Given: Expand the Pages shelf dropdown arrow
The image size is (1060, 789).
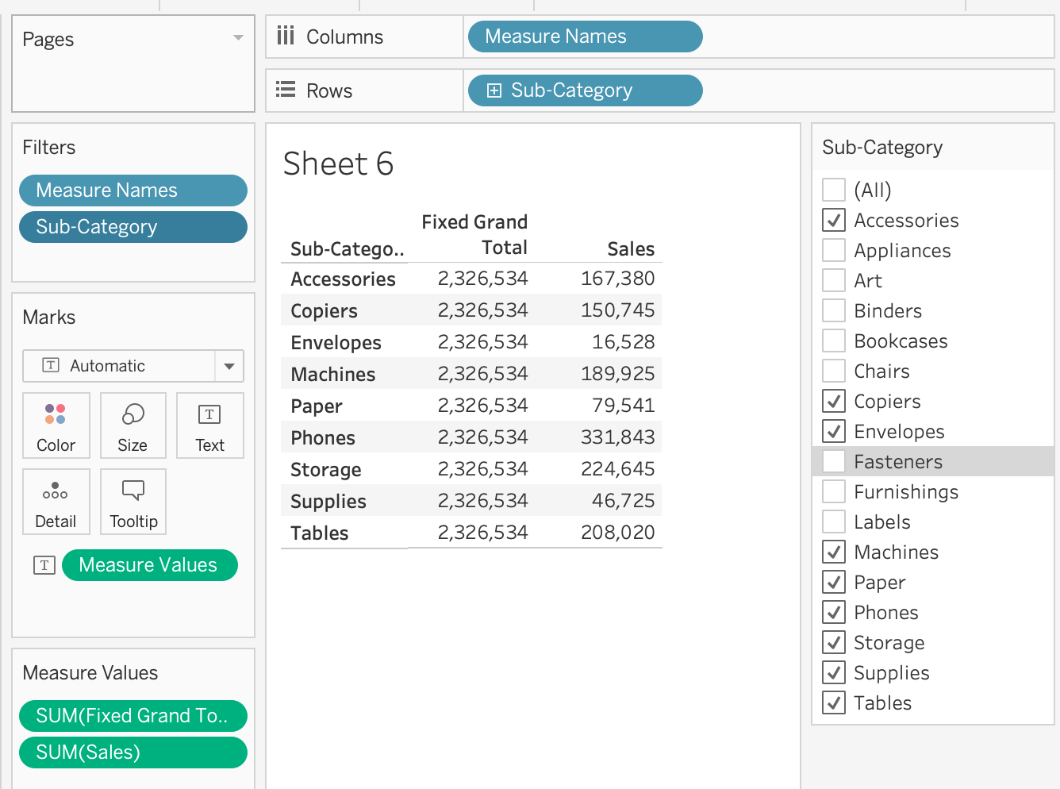Looking at the screenshot, I should click(238, 38).
